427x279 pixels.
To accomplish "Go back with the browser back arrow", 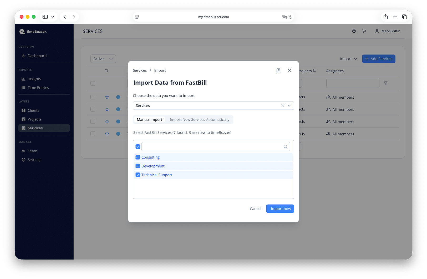I will click(65, 17).
